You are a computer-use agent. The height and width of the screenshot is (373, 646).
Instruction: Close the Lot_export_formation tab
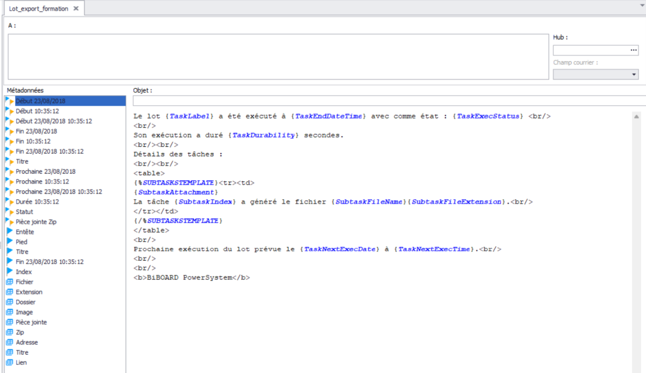coord(76,8)
